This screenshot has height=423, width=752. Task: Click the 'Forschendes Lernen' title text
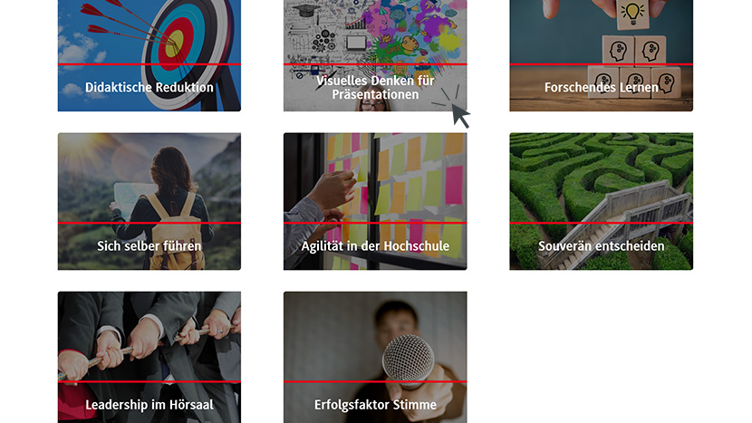(601, 87)
